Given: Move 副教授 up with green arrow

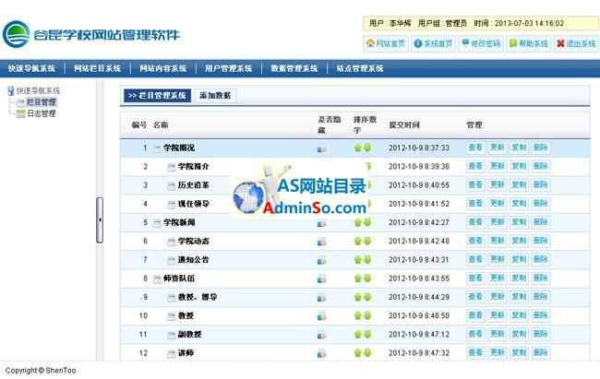Looking at the screenshot, I should [358, 335].
